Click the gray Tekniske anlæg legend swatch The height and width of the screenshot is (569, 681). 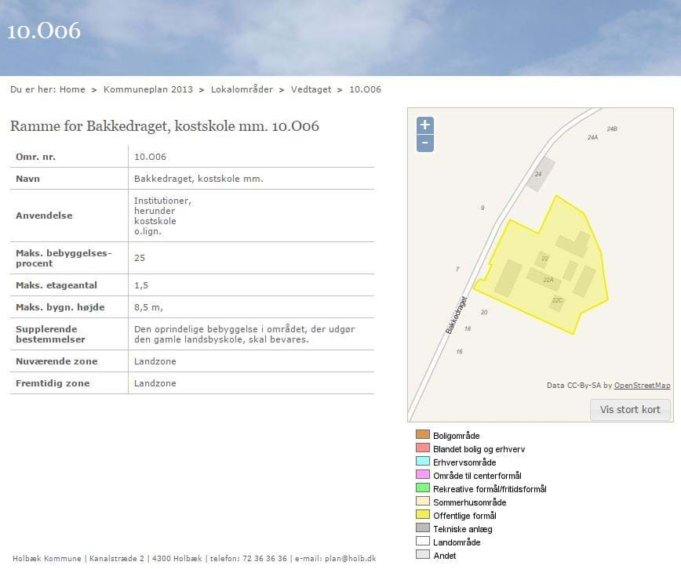pyautogui.click(x=422, y=528)
